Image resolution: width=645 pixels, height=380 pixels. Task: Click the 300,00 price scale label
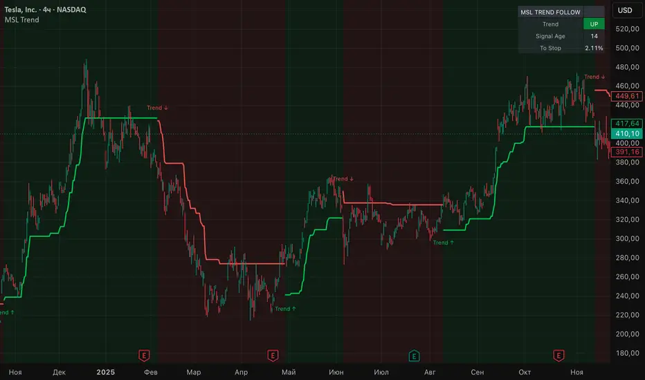627,238
